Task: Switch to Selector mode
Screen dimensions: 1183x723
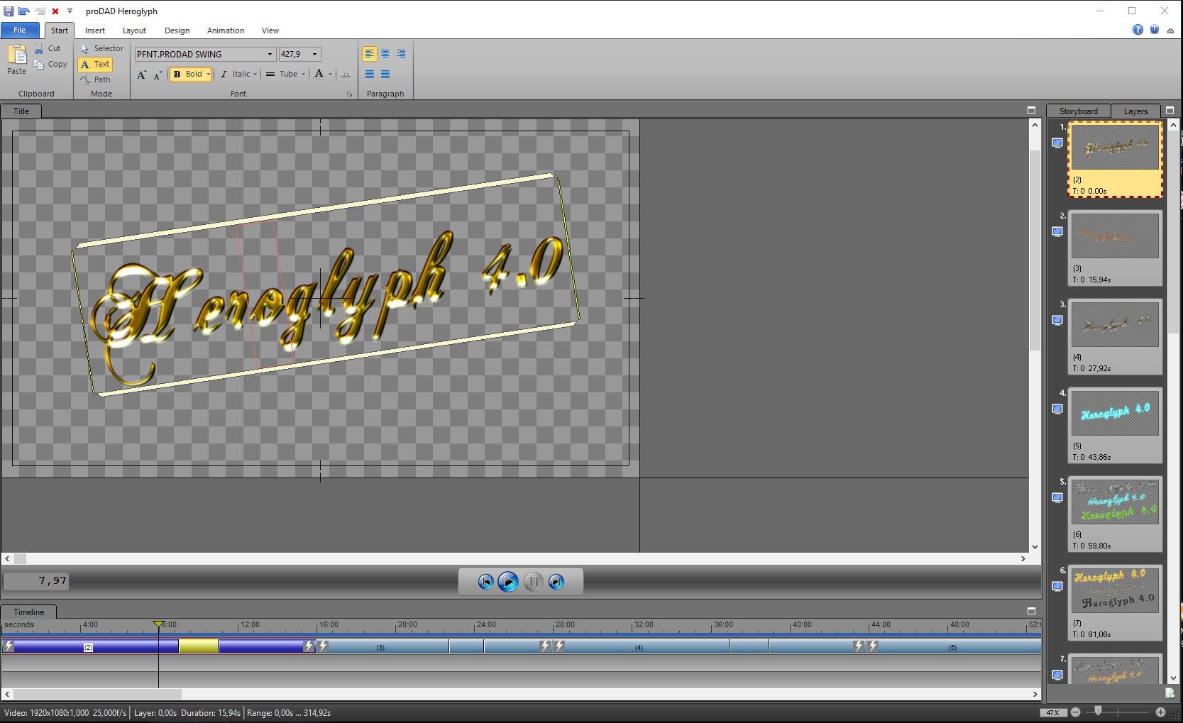Action: click(x=102, y=48)
